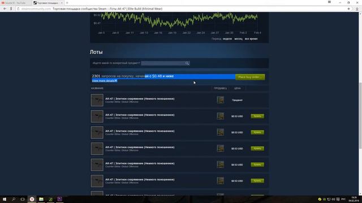Buy the second $0.53 USD AK-47 listing
Screen dimensions: 362x203
coord(257,133)
